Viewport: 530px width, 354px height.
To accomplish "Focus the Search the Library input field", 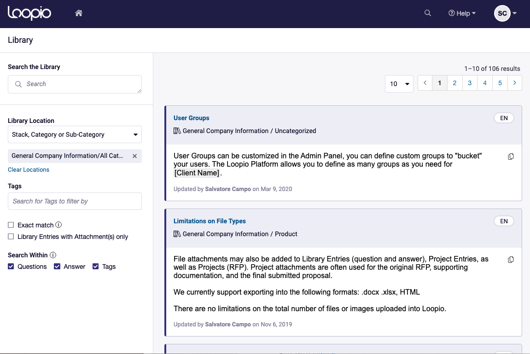I will 75,84.
